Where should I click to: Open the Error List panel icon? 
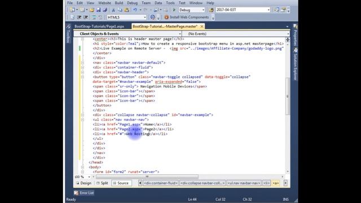point(76,193)
